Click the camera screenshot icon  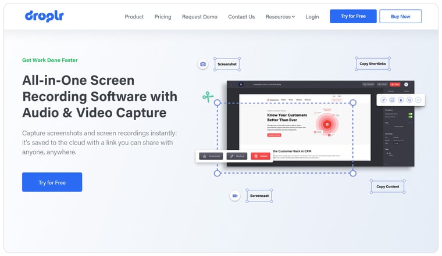pos(202,64)
